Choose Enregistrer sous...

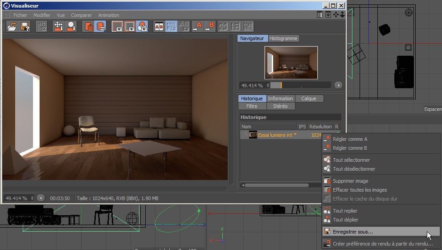pos(381,232)
